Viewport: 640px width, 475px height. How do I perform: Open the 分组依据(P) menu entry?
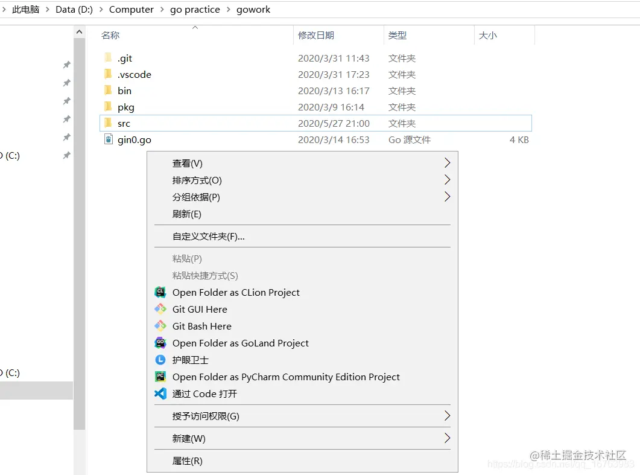coord(302,197)
